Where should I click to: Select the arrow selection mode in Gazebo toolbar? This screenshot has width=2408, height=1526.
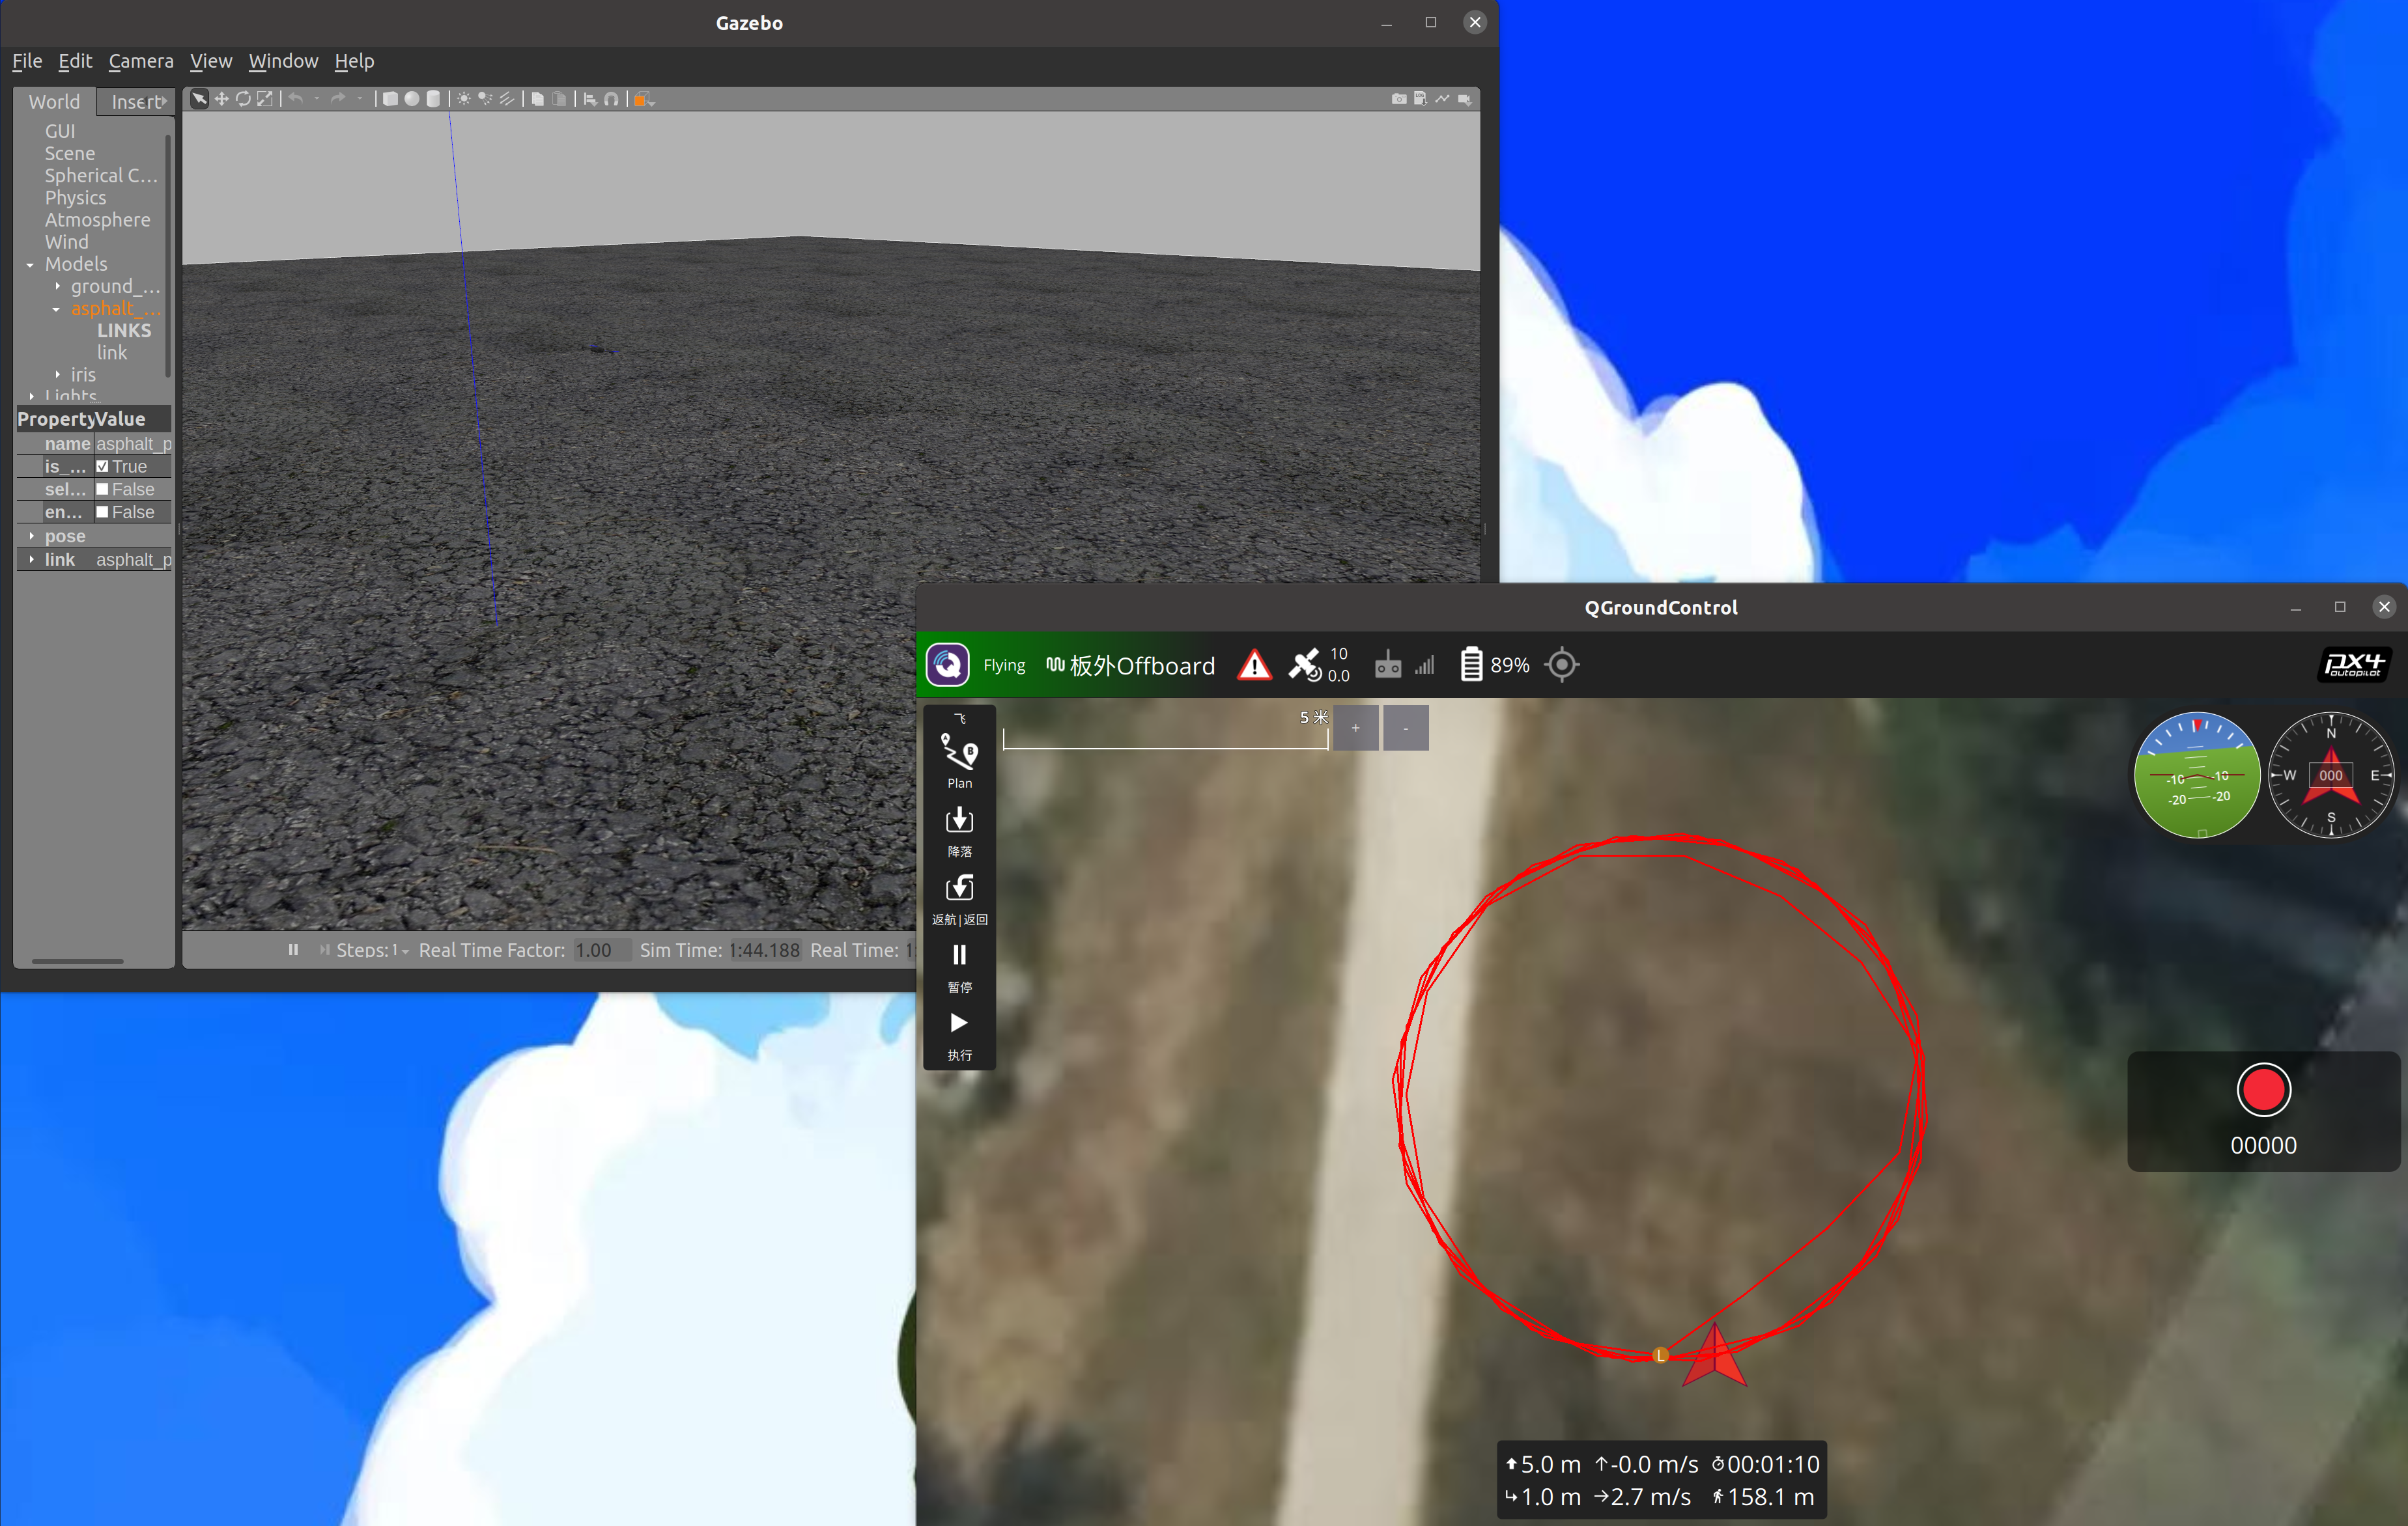[x=199, y=99]
